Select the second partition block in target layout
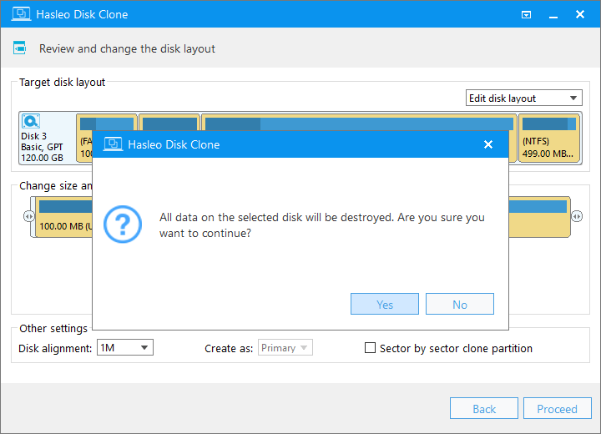The width and height of the screenshot is (601, 434). pyautogui.click(x=169, y=122)
